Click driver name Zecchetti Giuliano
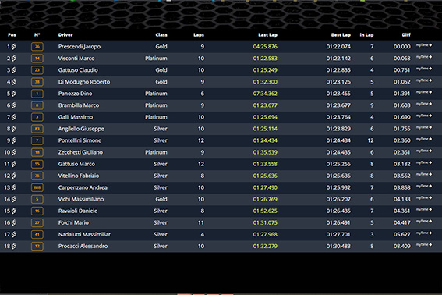This screenshot has height=295, width=442. (80, 152)
